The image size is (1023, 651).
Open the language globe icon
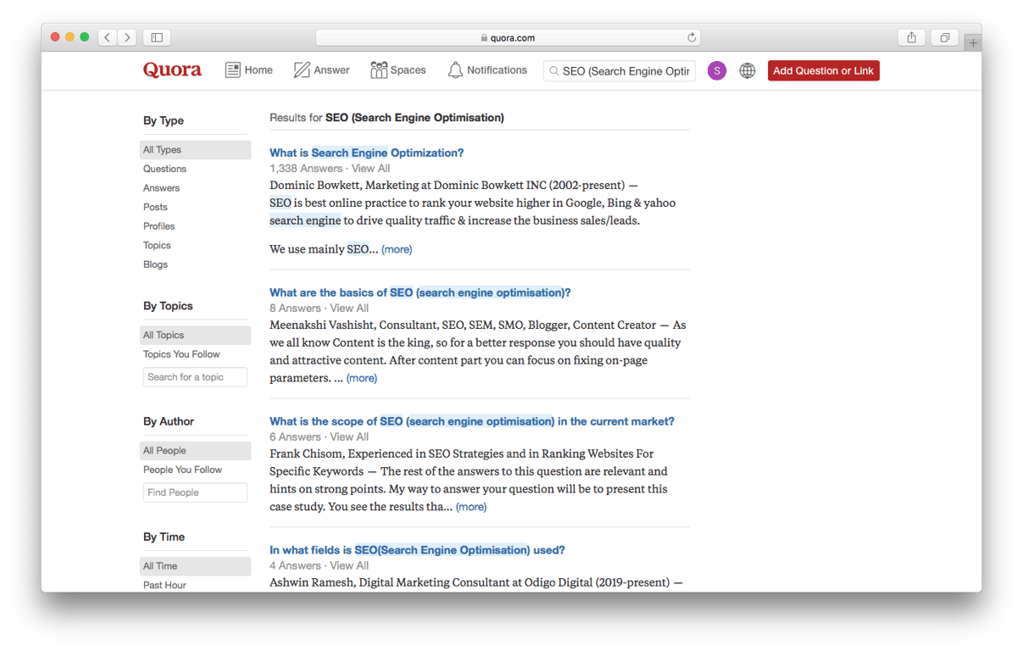(747, 70)
